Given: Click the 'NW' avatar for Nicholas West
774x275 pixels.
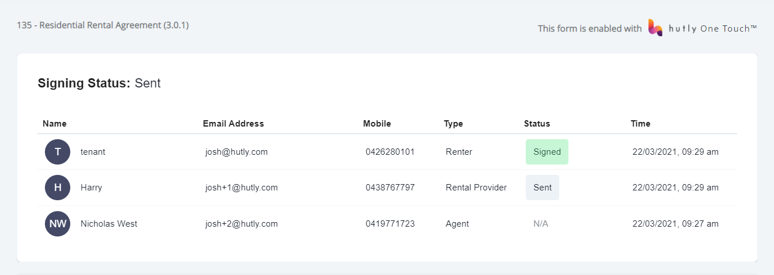Looking at the screenshot, I should click(x=58, y=224).
